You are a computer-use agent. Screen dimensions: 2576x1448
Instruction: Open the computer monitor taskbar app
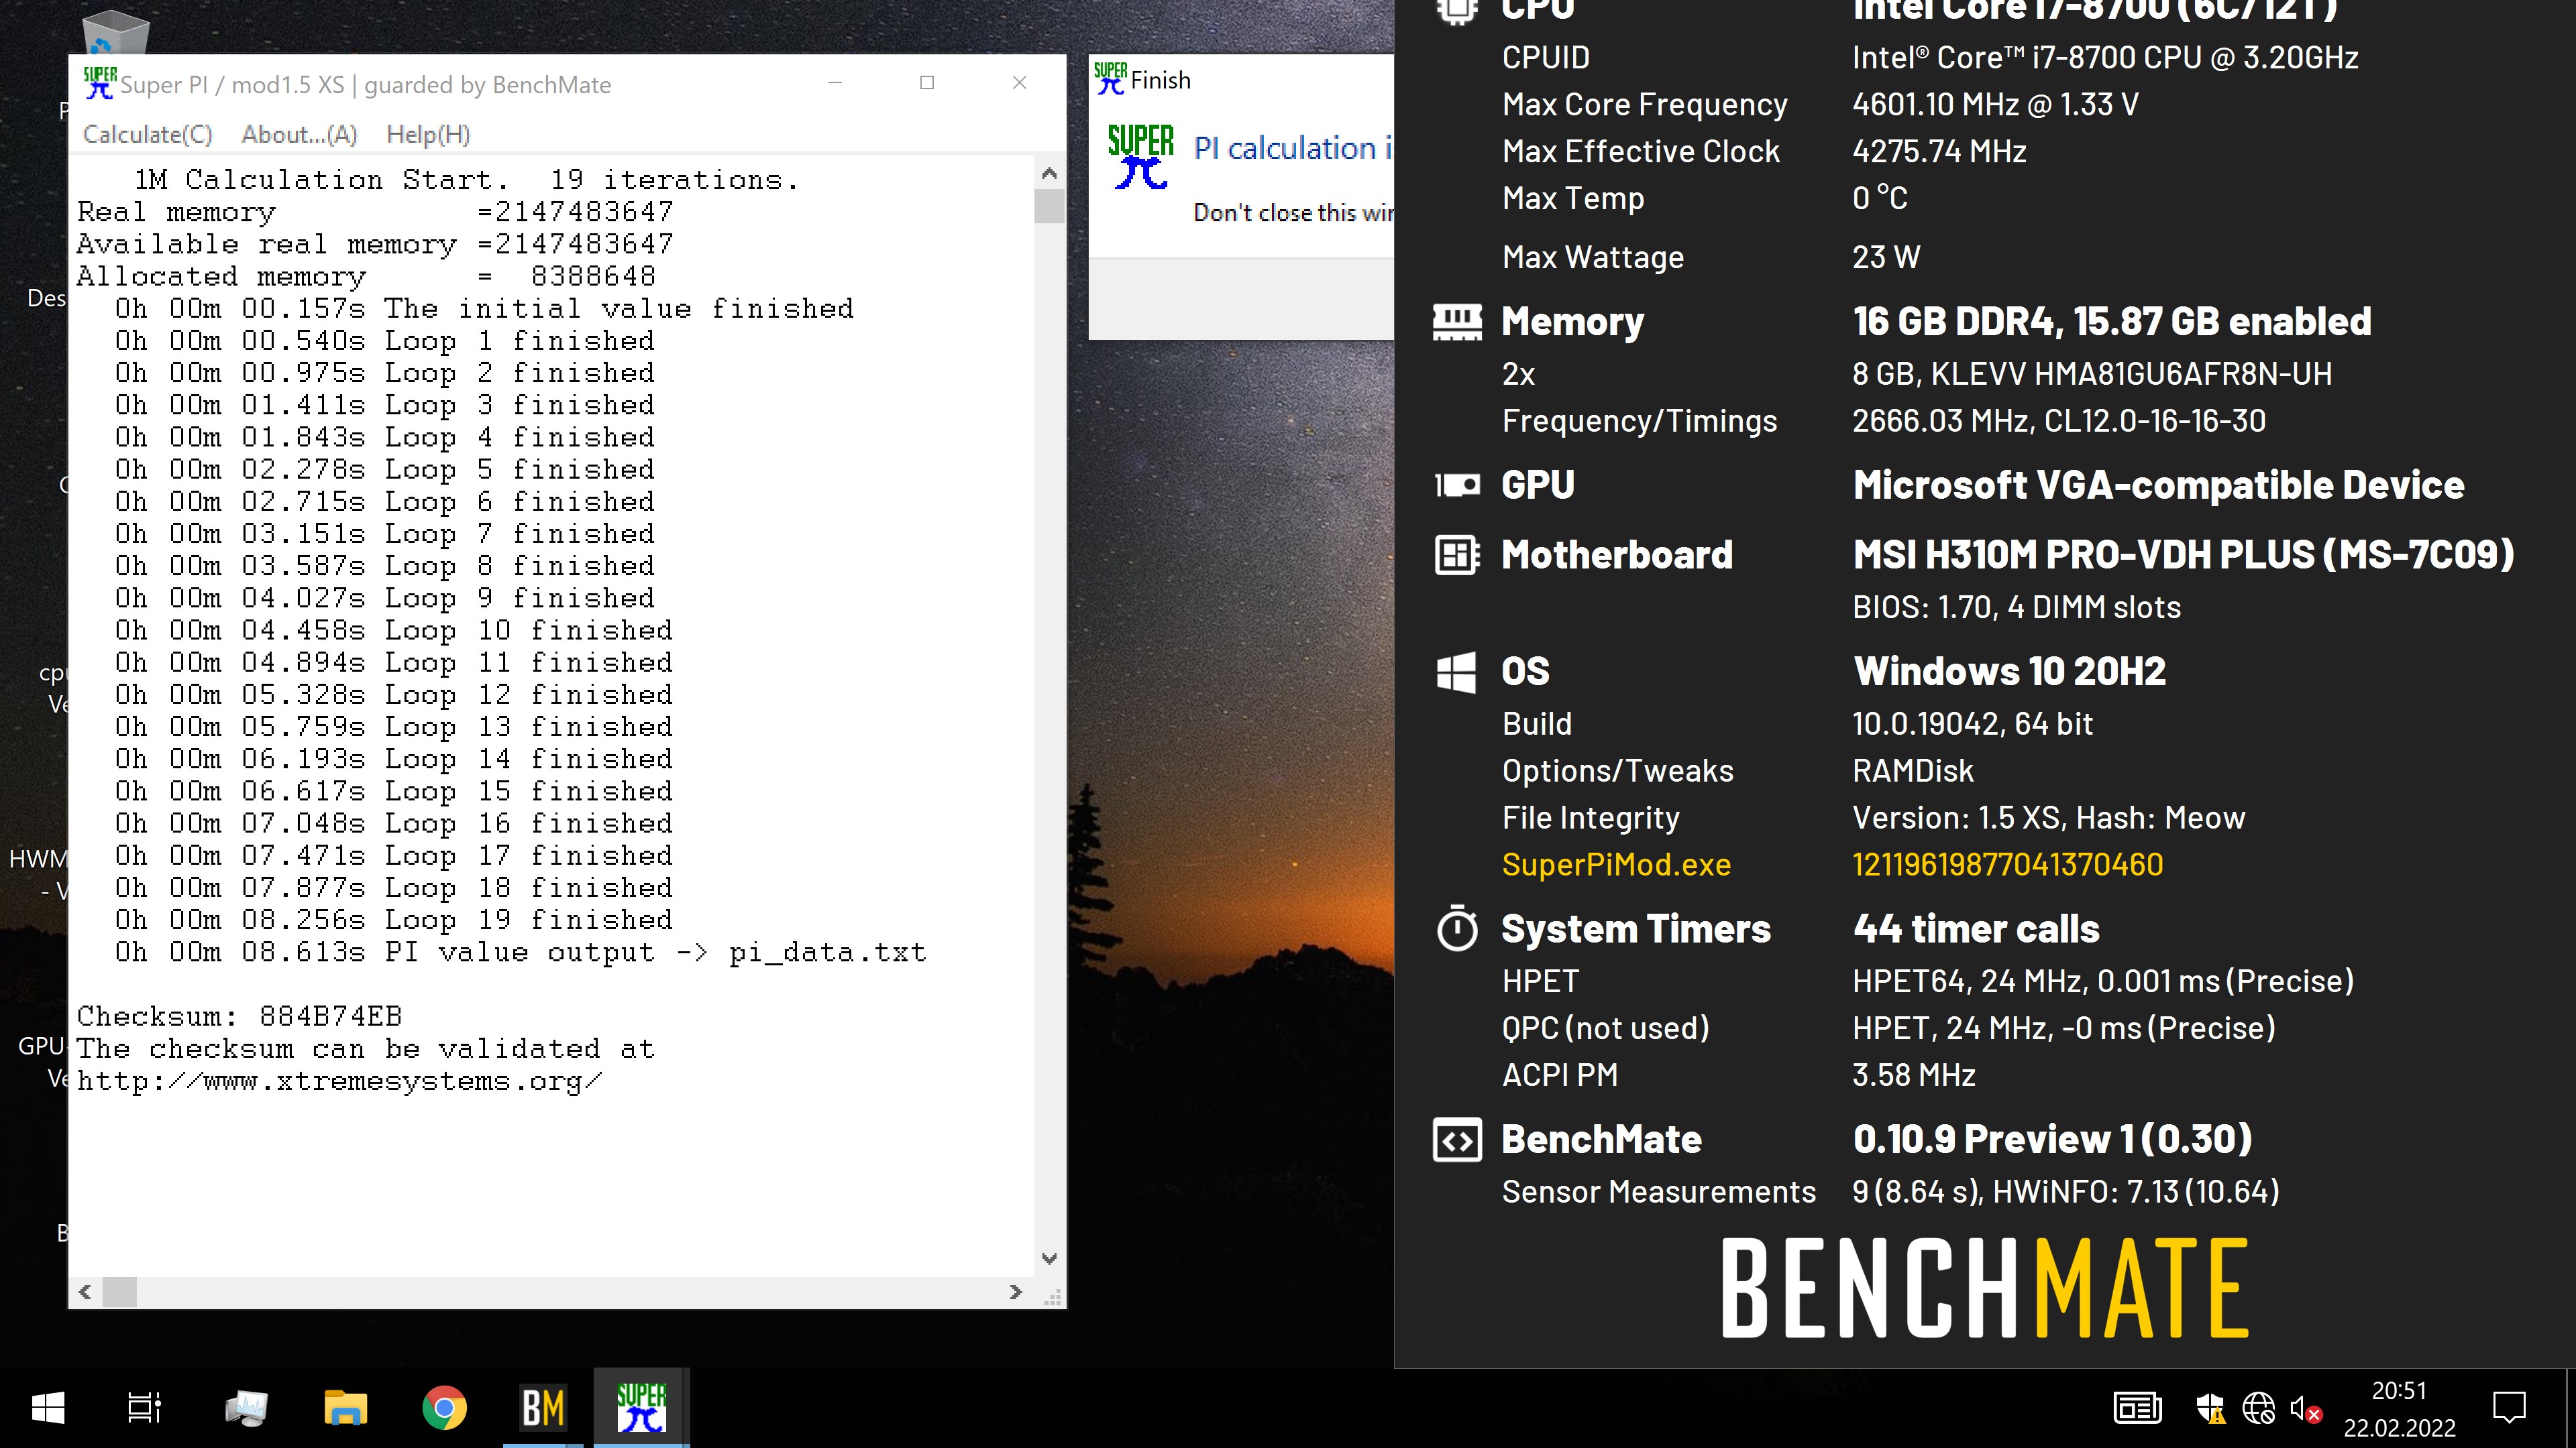pos(246,1408)
